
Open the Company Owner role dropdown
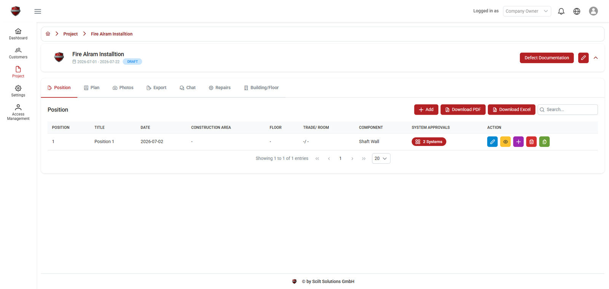coord(527,11)
